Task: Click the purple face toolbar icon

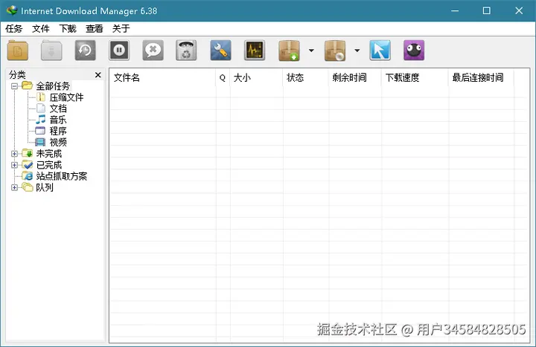Action: pos(414,51)
